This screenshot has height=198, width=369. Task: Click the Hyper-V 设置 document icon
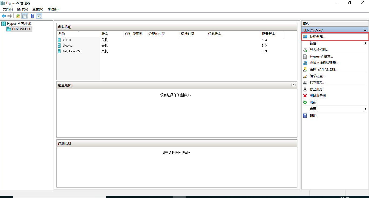click(305, 56)
